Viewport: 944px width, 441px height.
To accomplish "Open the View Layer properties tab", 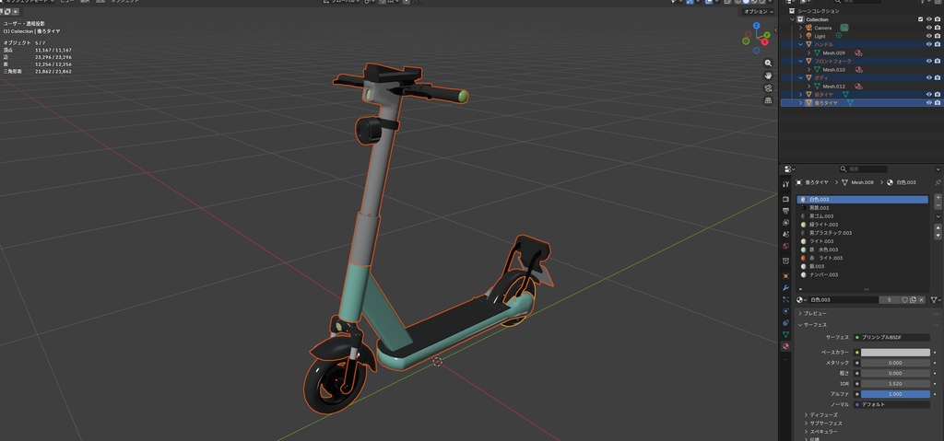I will click(785, 223).
